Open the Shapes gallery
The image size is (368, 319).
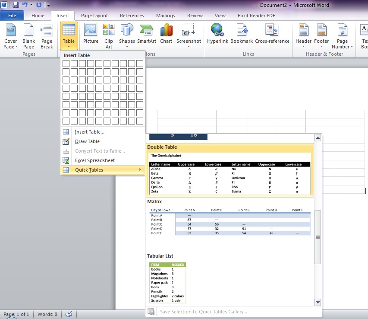126,35
